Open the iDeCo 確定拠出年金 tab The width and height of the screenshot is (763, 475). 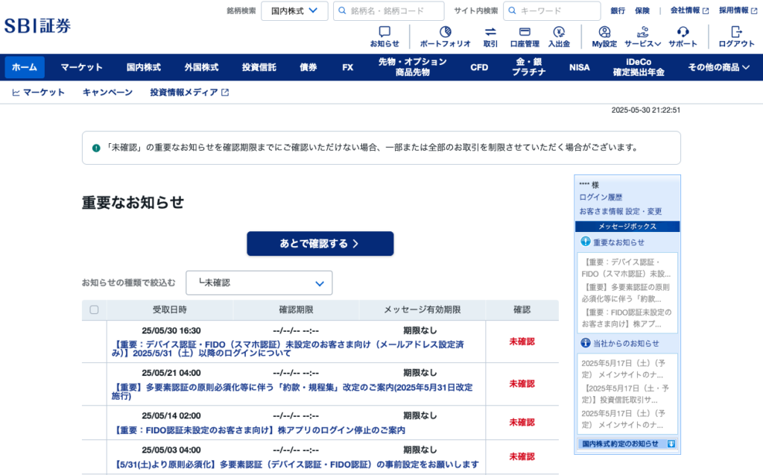(x=639, y=67)
